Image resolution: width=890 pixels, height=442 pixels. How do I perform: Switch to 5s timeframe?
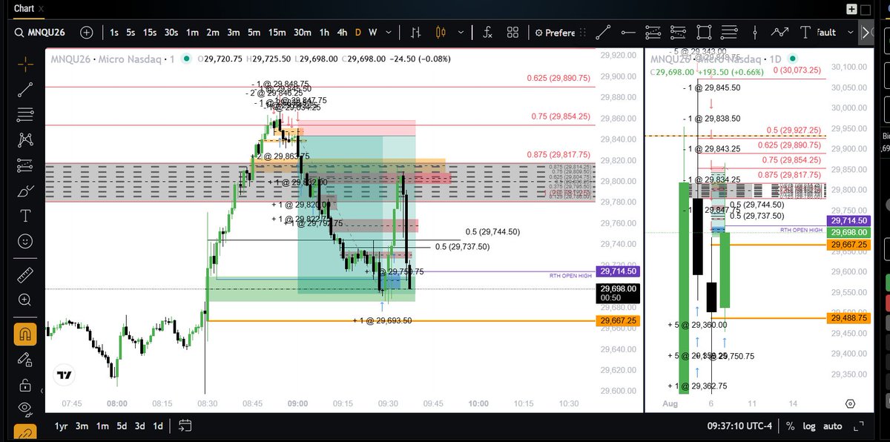tap(131, 33)
